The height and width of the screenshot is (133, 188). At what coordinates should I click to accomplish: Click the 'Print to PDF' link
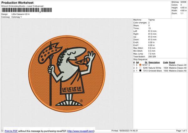click(11, 131)
